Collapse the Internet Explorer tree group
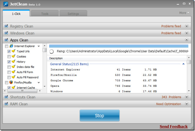This screenshot has height=131, width=195. [39, 46]
